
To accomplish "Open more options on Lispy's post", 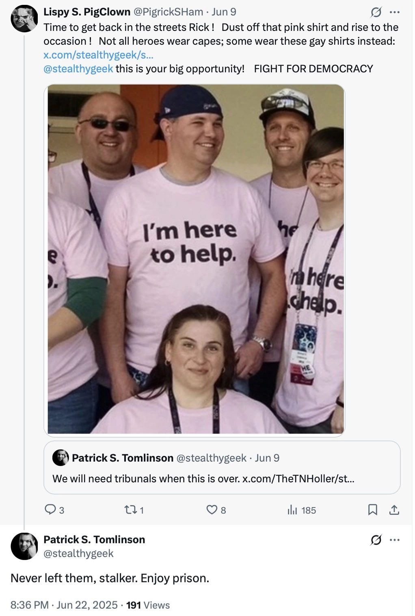I will (x=394, y=12).
